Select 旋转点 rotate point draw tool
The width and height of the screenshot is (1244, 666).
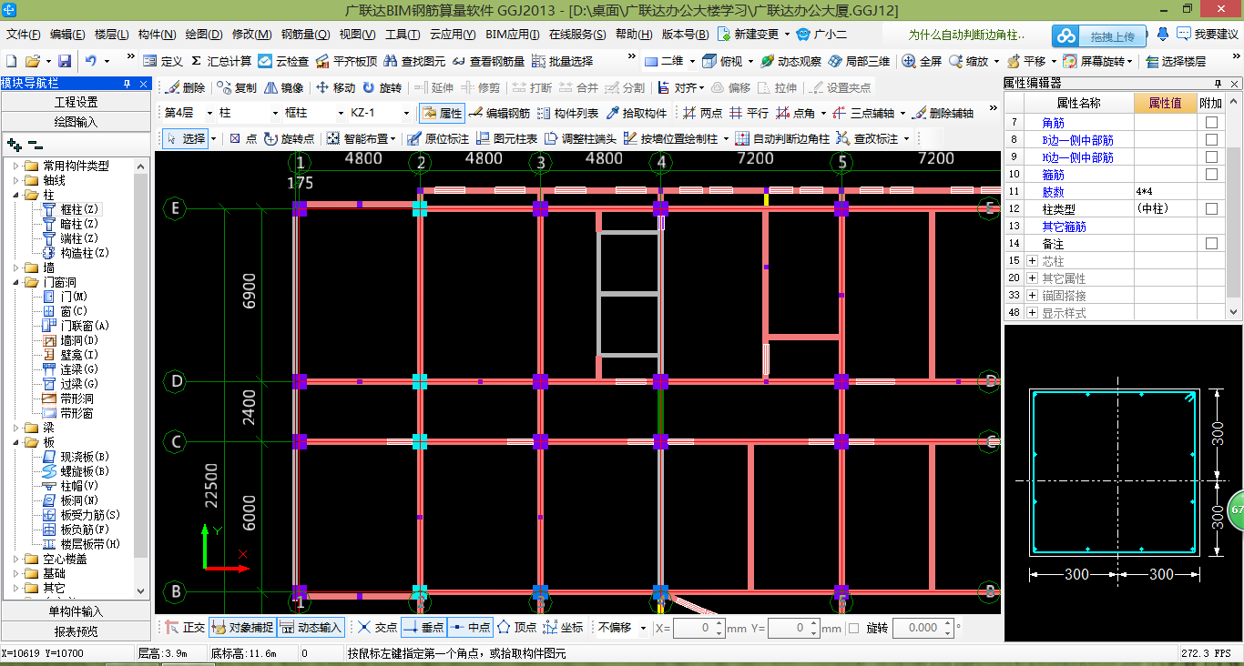tap(290, 139)
